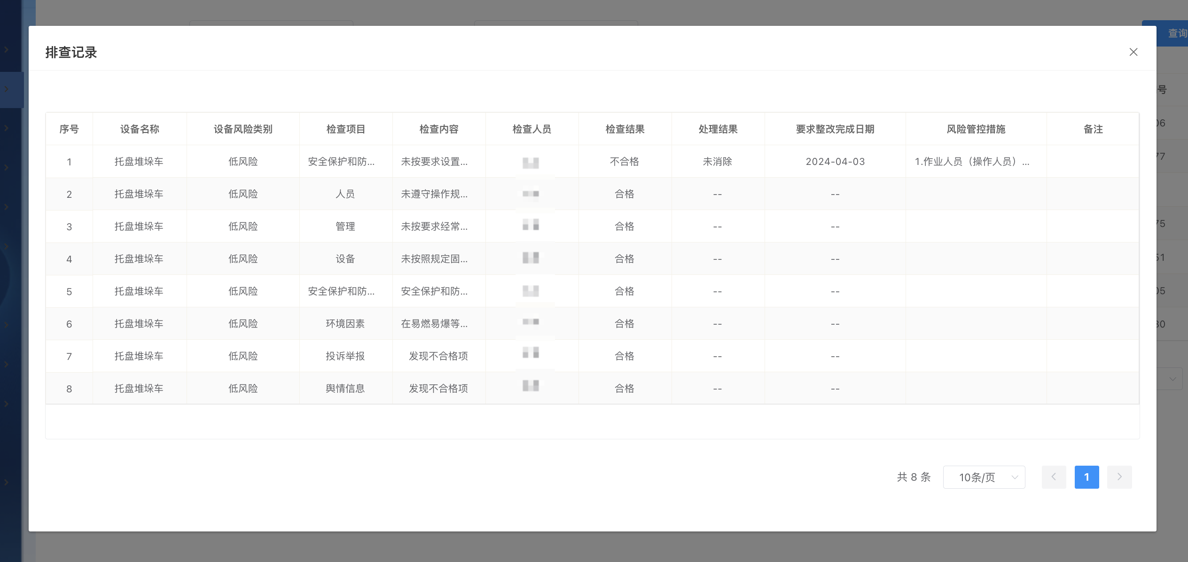Image resolution: width=1188 pixels, height=562 pixels.
Task: Go to next page arrow
Action: click(x=1119, y=477)
